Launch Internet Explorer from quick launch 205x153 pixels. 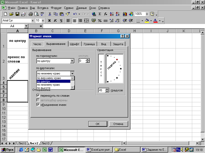coord(21,150)
